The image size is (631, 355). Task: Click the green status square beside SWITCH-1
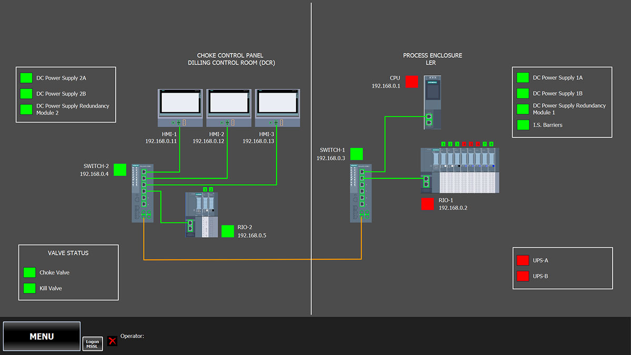356,154
